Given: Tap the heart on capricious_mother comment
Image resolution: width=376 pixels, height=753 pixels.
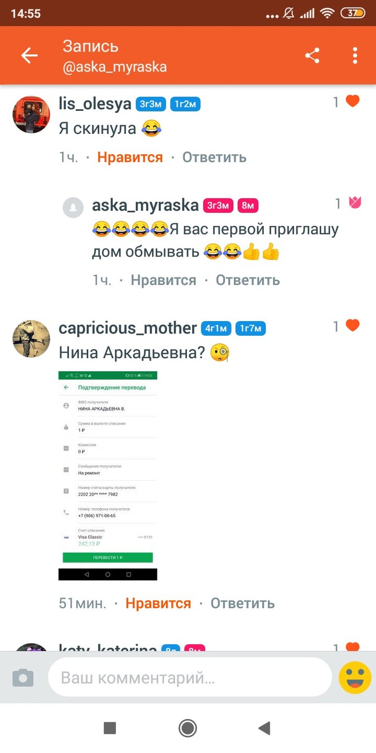Looking at the screenshot, I should coord(352,325).
